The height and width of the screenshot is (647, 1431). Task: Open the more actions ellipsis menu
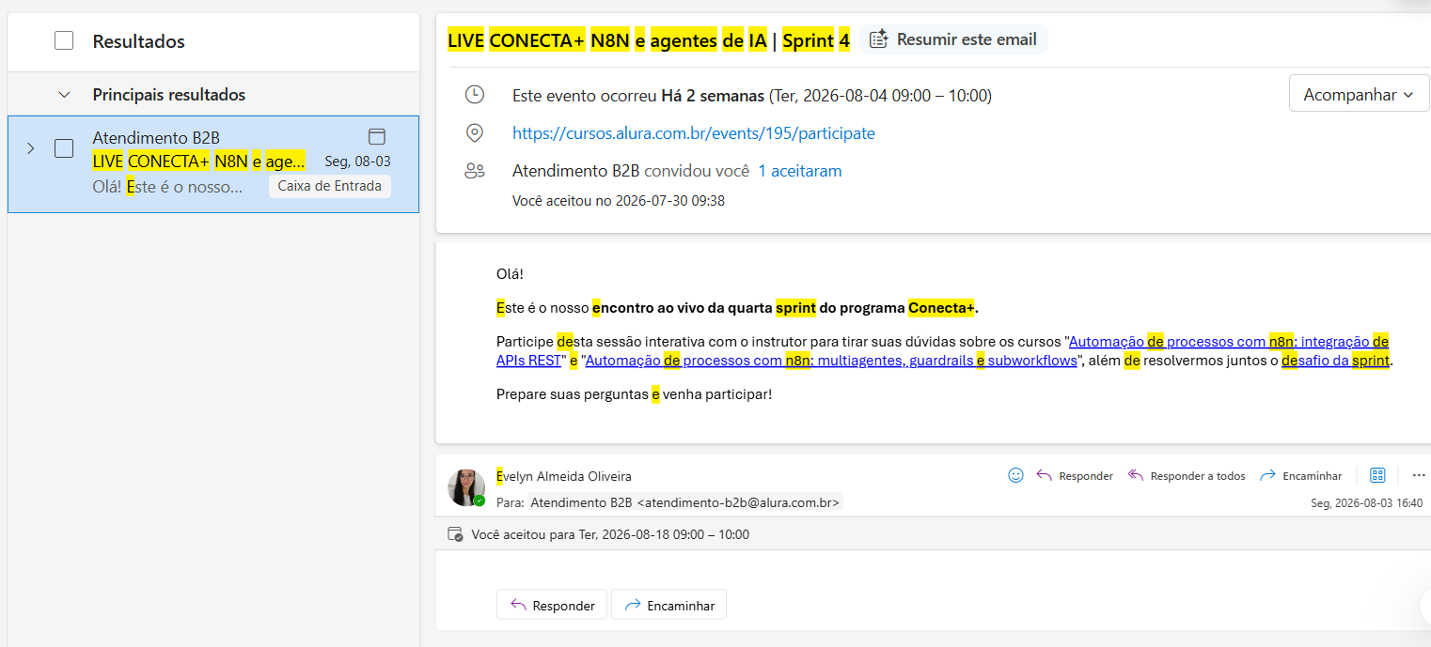(x=1419, y=475)
